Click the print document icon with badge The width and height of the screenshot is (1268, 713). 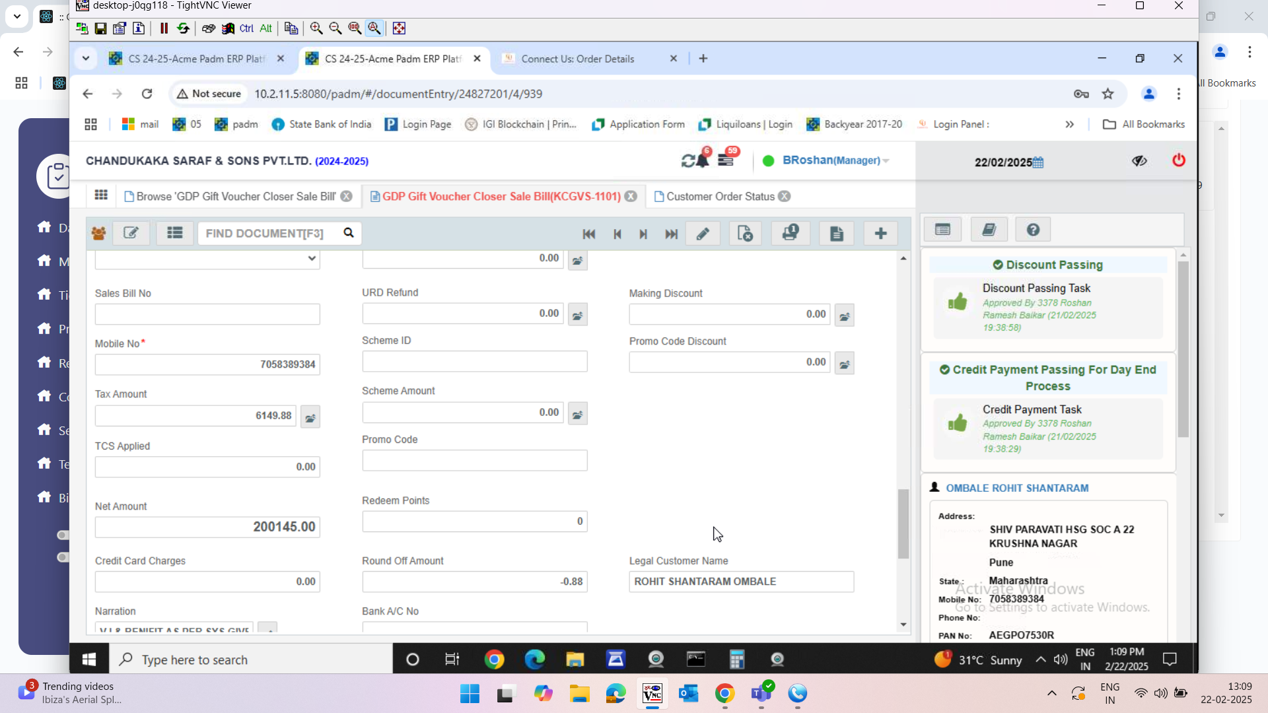[791, 234]
